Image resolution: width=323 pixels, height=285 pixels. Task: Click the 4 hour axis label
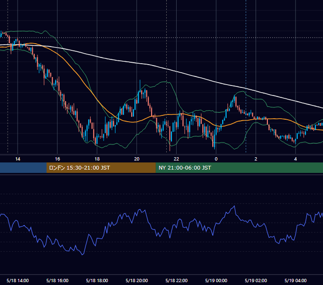[x=295, y=159]
